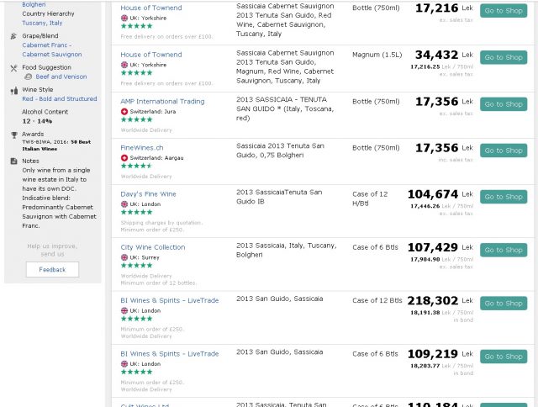Click the price 17,216 Lek
The height and width of the screenshot is (407, 538).
[x=444, y=8]
